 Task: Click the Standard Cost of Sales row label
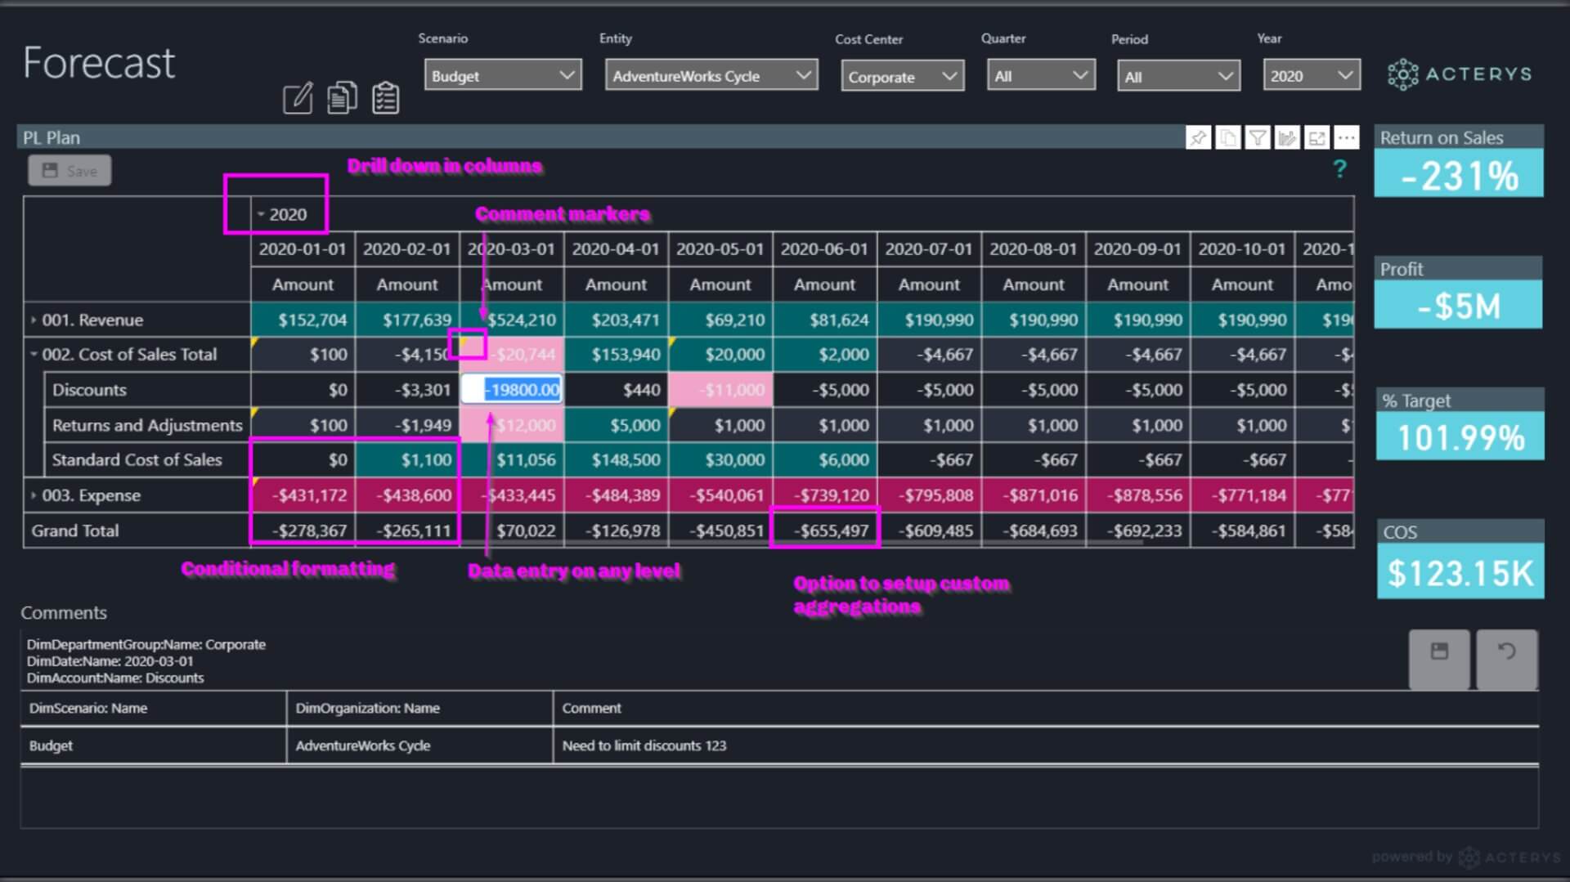(137, 459)
